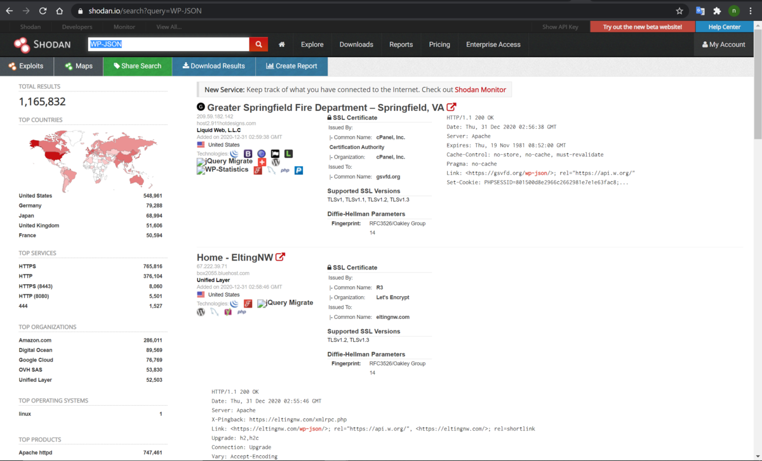Screen dimensions: 762x461
Task: Click Download Results button
Action: pos(213,66)
